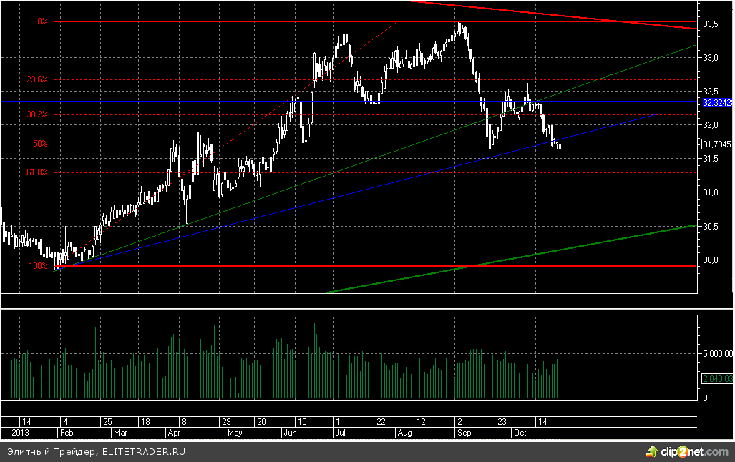Select the 2013 year label on time axis
The image size is (735, 462).
(x=14, y=433)
